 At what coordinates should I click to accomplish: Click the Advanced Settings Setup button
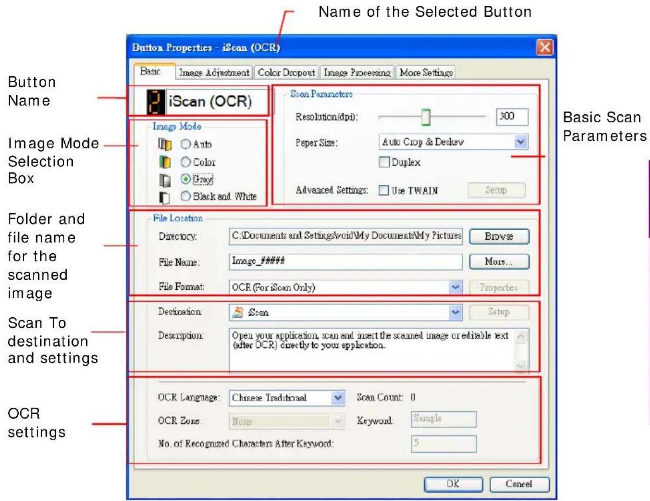[496, 190]
